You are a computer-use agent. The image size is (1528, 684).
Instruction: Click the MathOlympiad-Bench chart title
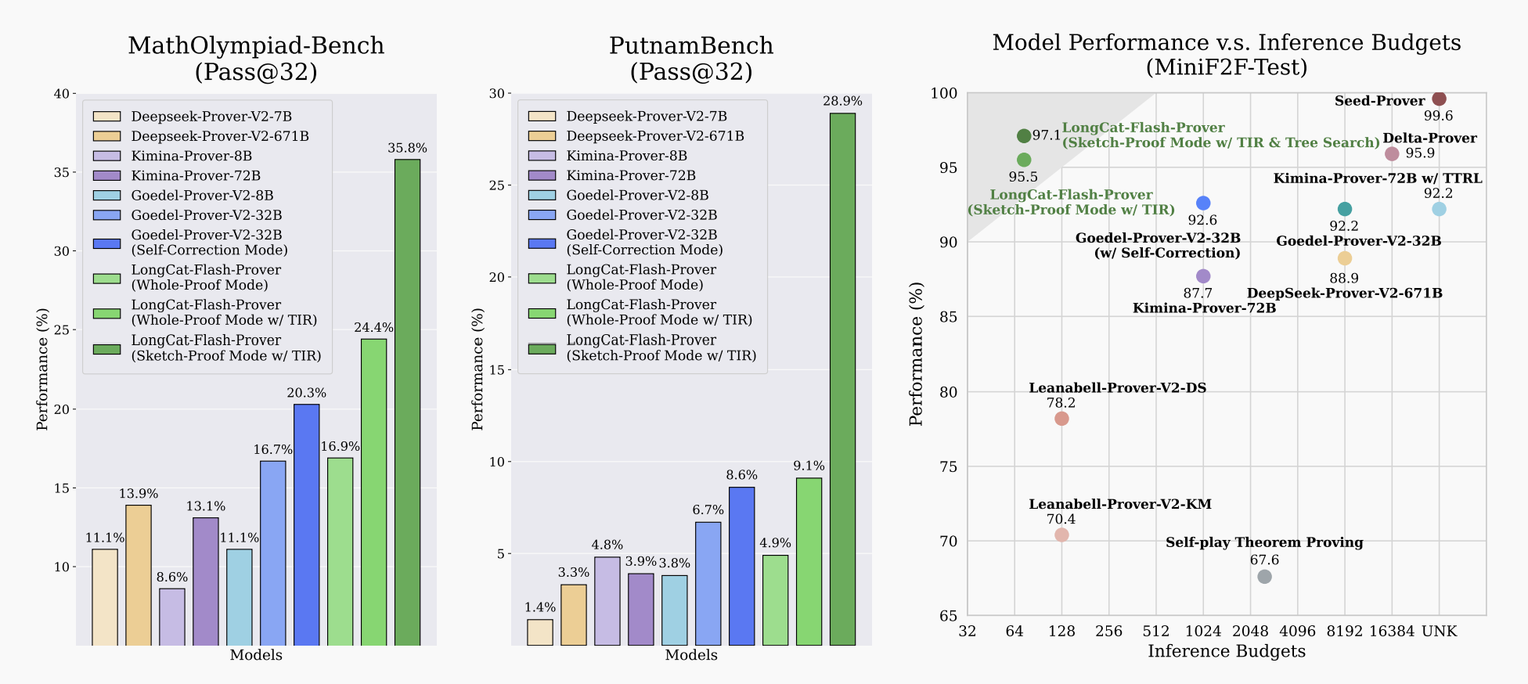pos(256,59)
